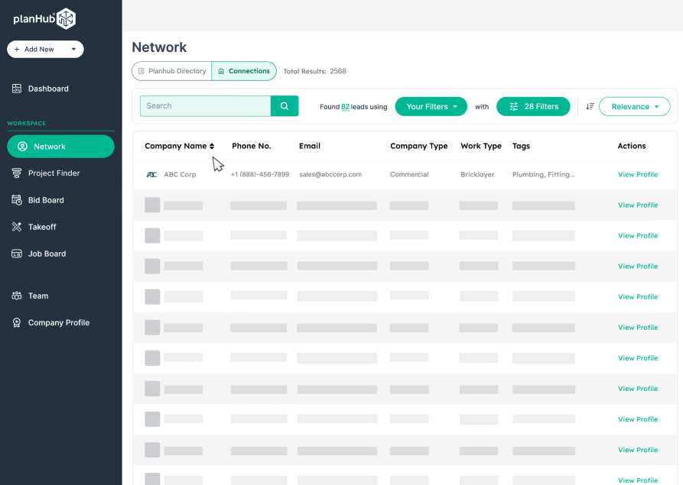Open Takeoff in the sidebar

[x=42, y=227]
